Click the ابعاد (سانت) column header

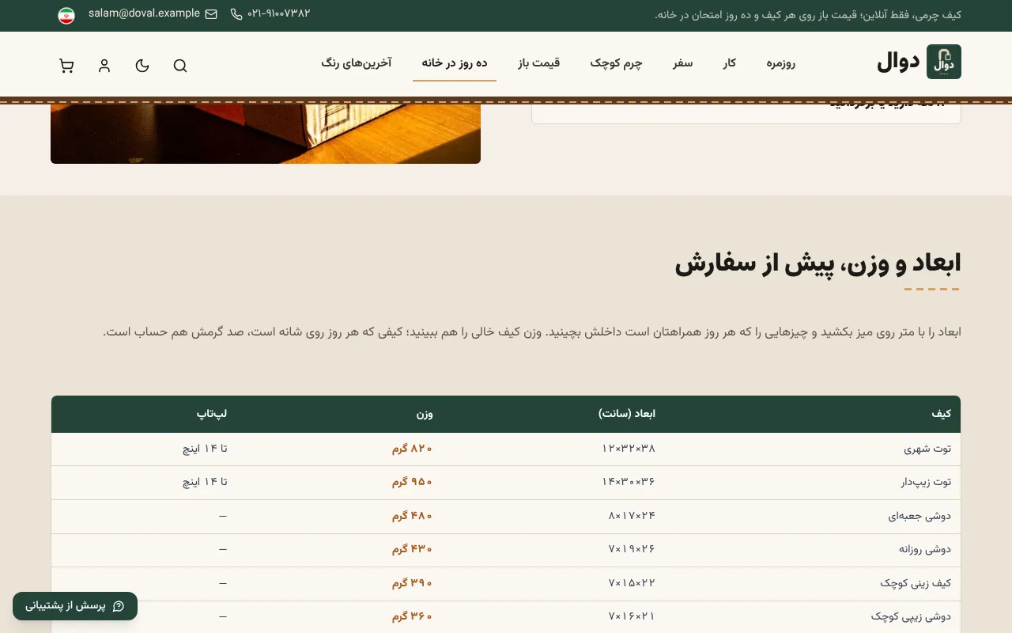(x=627, y=414)
